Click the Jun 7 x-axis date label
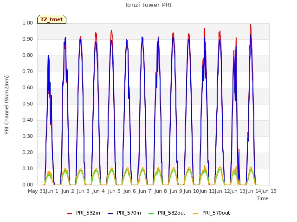This screenshot has height=222, width=297. click(145, 191)
